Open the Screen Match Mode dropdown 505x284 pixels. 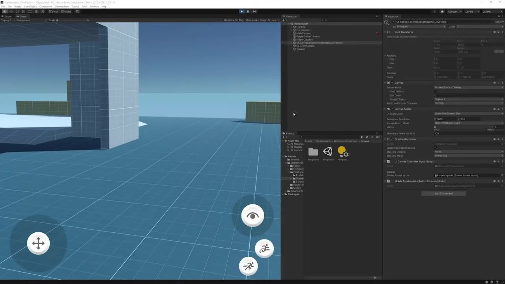click(x=469, y=123)
